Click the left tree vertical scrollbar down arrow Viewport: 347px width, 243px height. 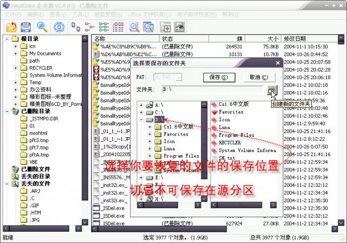pyautogui.click(x=85, y=222)
